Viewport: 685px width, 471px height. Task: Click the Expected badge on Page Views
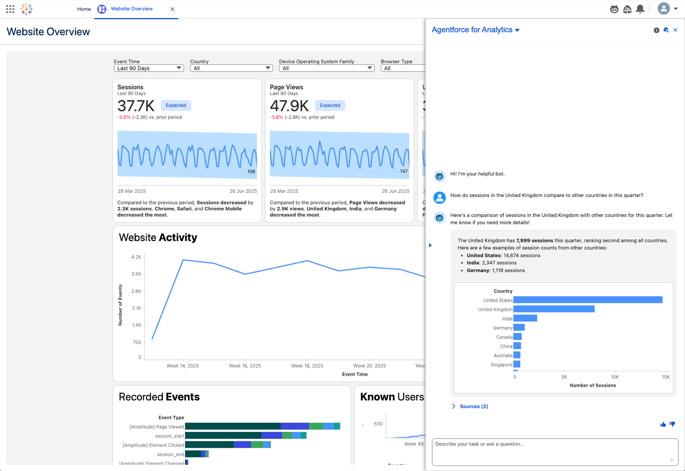[330, 105]
